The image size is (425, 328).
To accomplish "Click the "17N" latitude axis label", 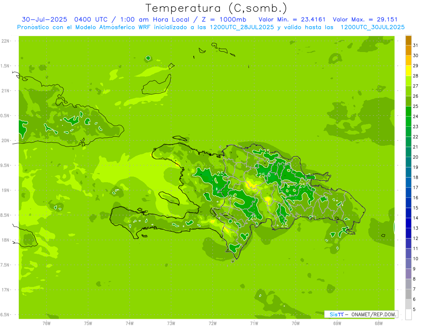I will coord(5,290).
